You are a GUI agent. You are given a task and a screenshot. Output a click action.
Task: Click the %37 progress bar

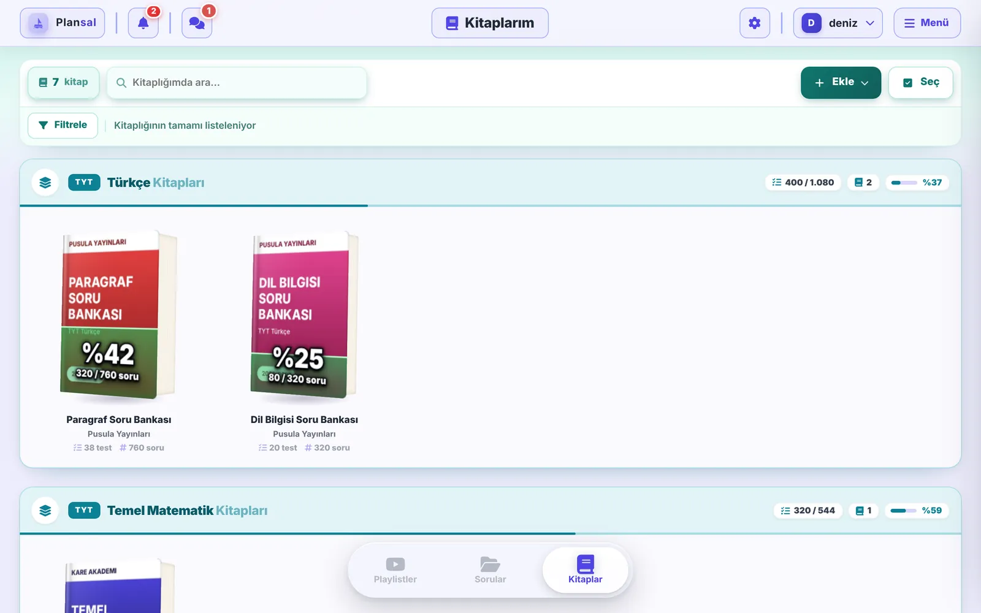click(917, 183)
